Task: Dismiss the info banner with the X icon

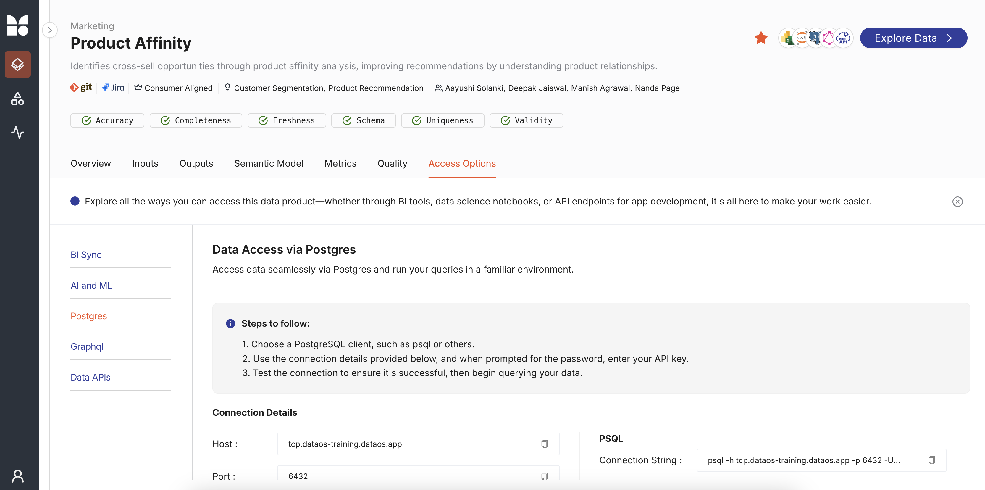Action: [957, 202]
